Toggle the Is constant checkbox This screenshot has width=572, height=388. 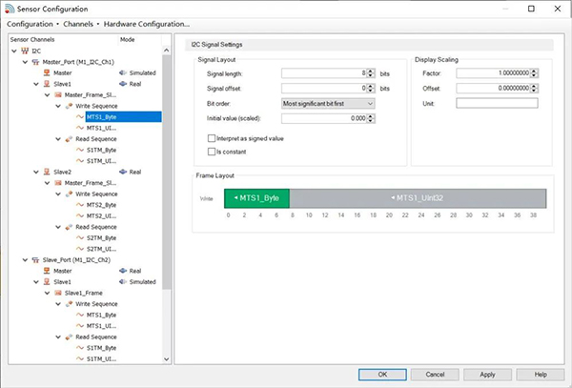[x=212, y=152]
